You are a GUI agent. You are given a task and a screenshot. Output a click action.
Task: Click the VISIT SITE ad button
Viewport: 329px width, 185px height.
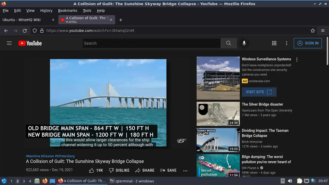pyautogui.click(x=259, y=92)
